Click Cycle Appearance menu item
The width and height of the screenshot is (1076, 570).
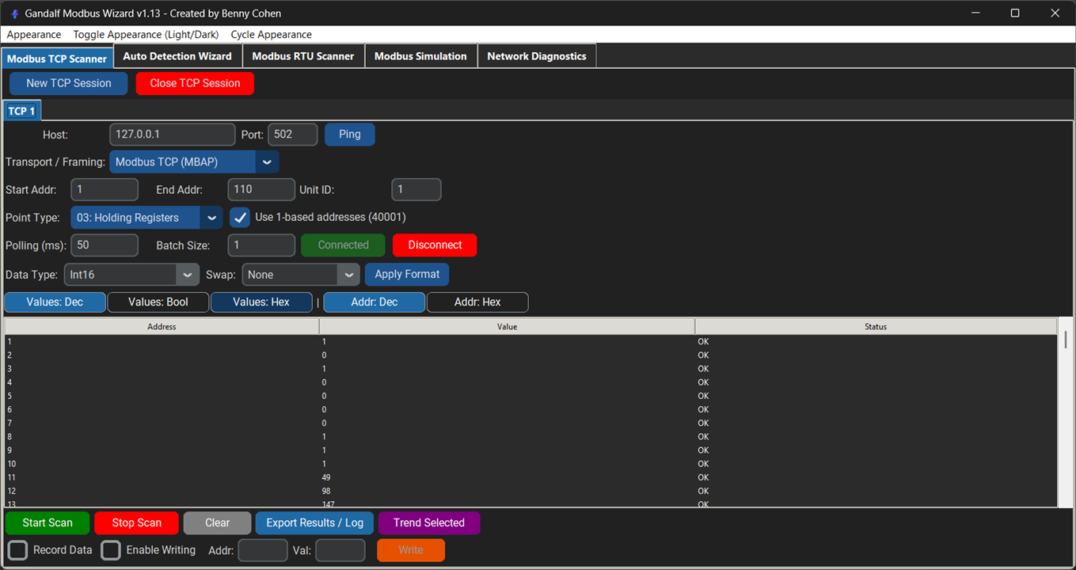272,34
